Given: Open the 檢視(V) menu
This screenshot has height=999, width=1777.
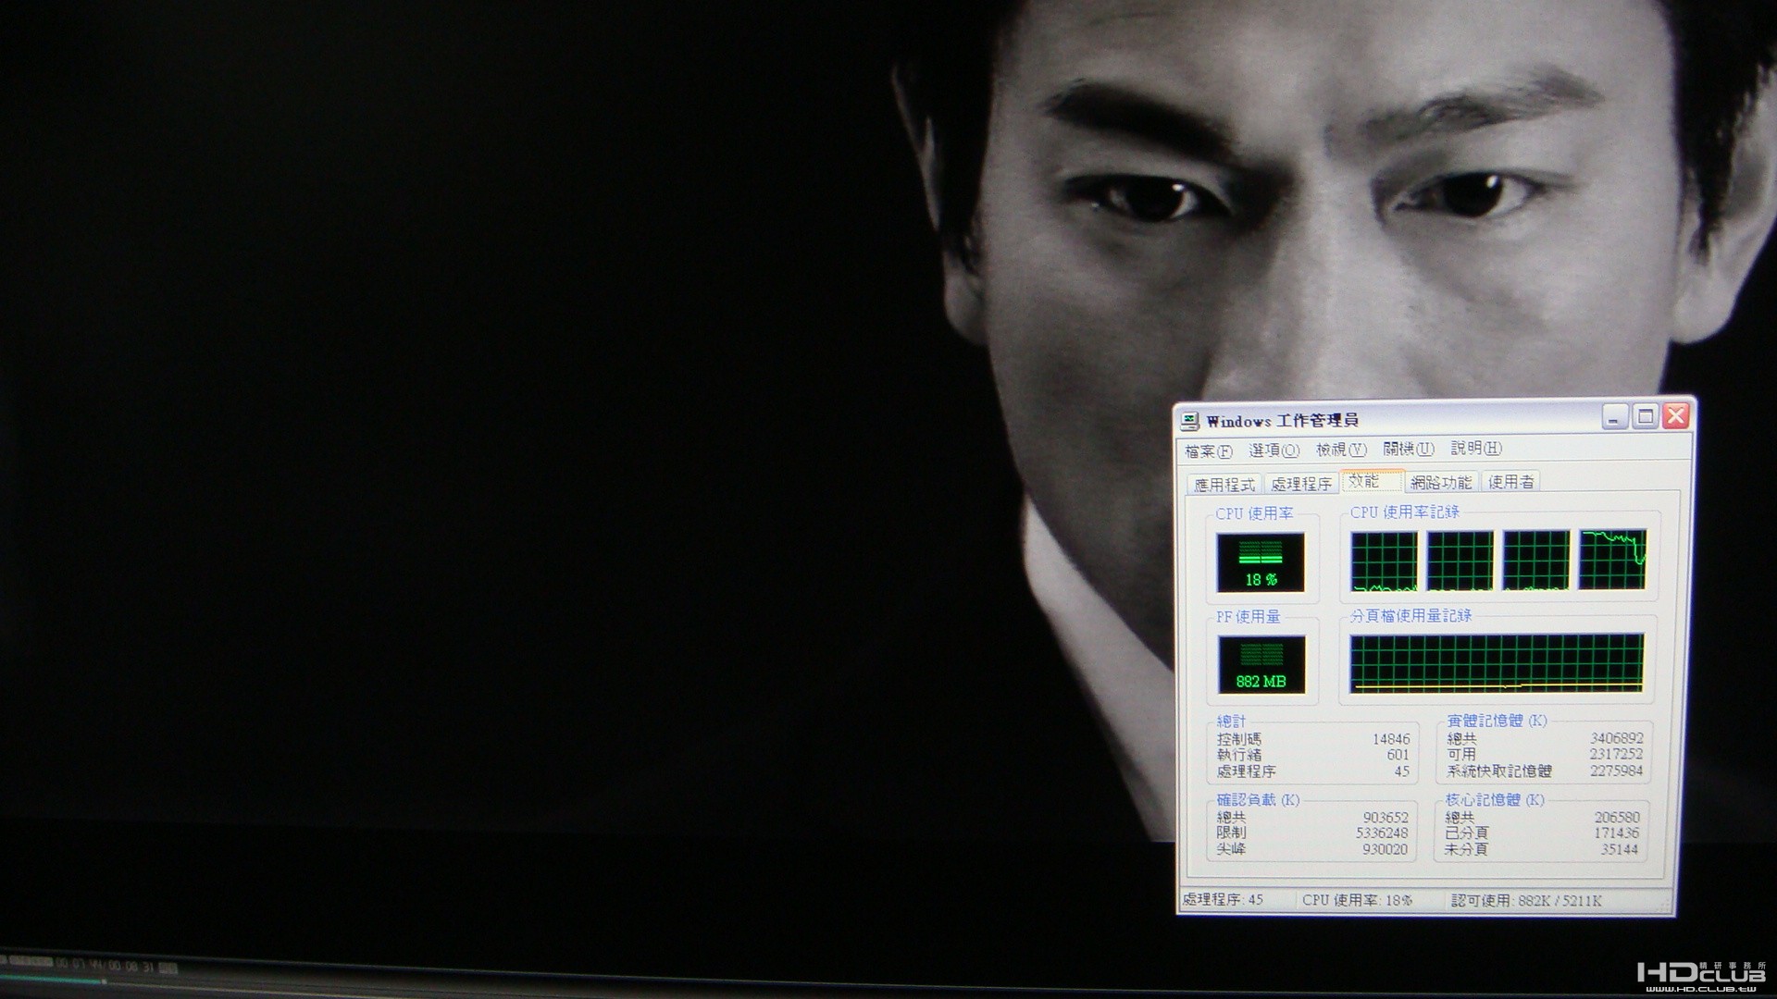Looking at the screenshot, I should coord(1341,450).
